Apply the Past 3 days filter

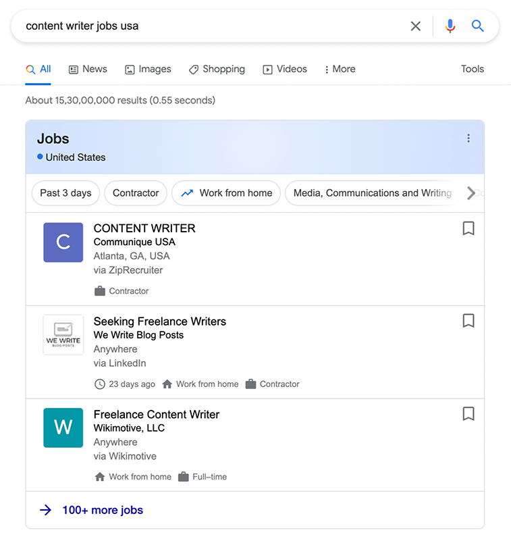click(65, 193)
